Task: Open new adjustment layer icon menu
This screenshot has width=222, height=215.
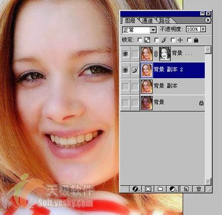Action: (173, 189)
